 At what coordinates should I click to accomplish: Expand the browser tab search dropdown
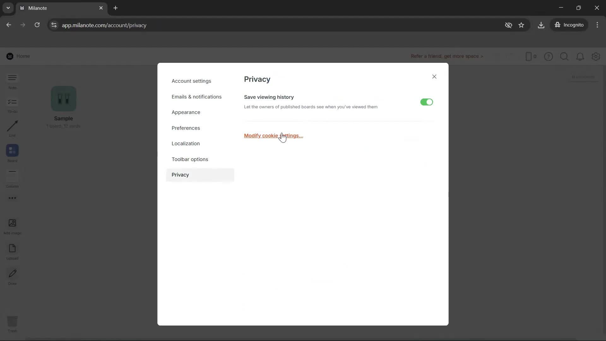(x=8, y=8)
